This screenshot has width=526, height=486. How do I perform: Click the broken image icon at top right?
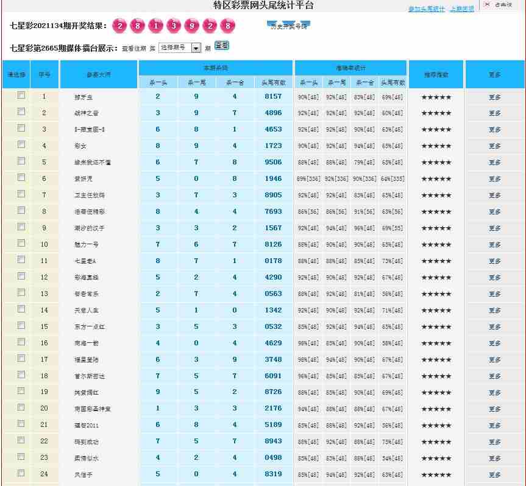coord(487,4)
